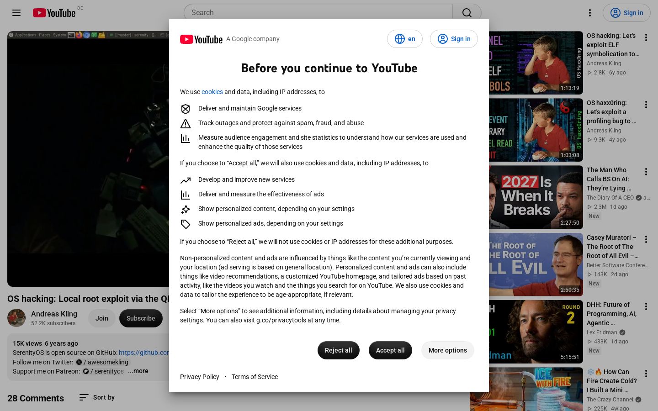The width and height of the screenshot is (658, 411).
Task: Open options menu for DHH video
Action: [x=646, y=306]
